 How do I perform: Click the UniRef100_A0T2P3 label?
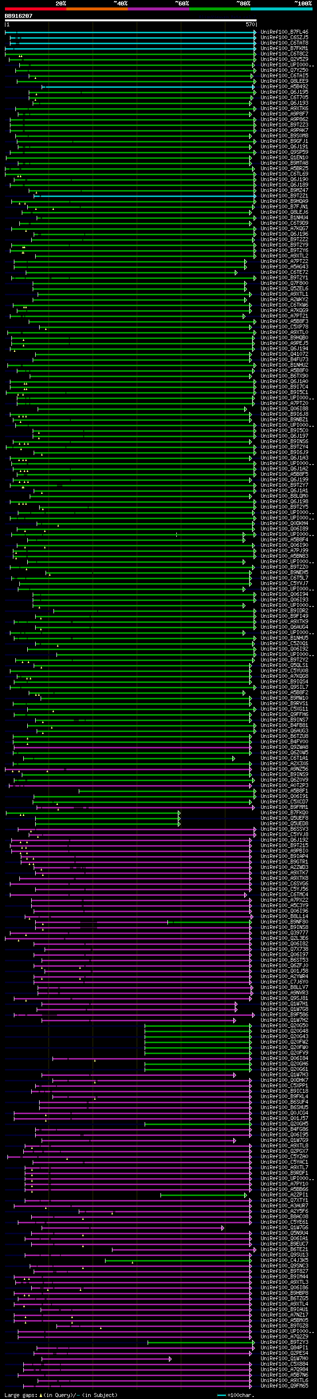284,786
